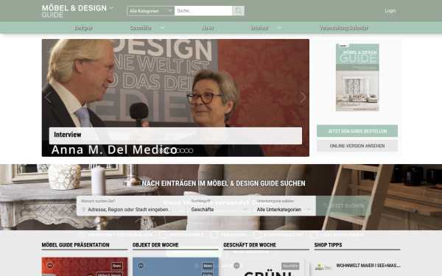Click the News tag on red presentation card

[x=116, y=266]
